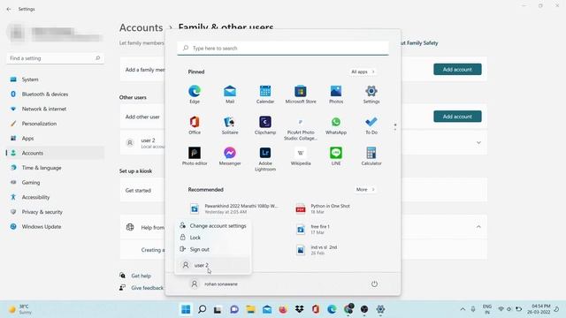This screenshot has height=318, width=566.
Task: Open Accessibility in Settings sidebar
Action: pos(55,197)
